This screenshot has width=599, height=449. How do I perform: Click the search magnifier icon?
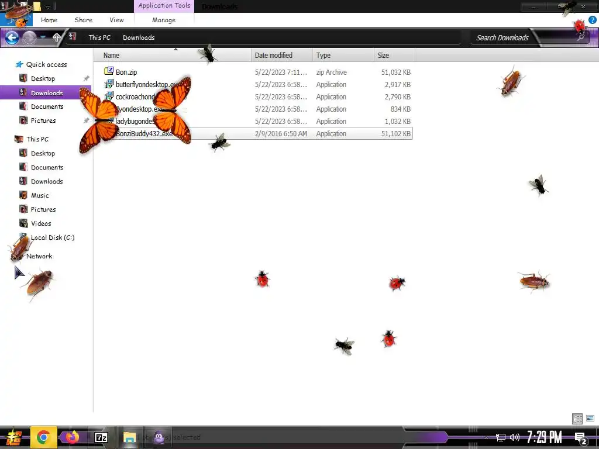coord(580,37)
